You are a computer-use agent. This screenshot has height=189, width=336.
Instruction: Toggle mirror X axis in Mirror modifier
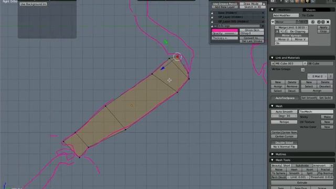coord(277,31)
